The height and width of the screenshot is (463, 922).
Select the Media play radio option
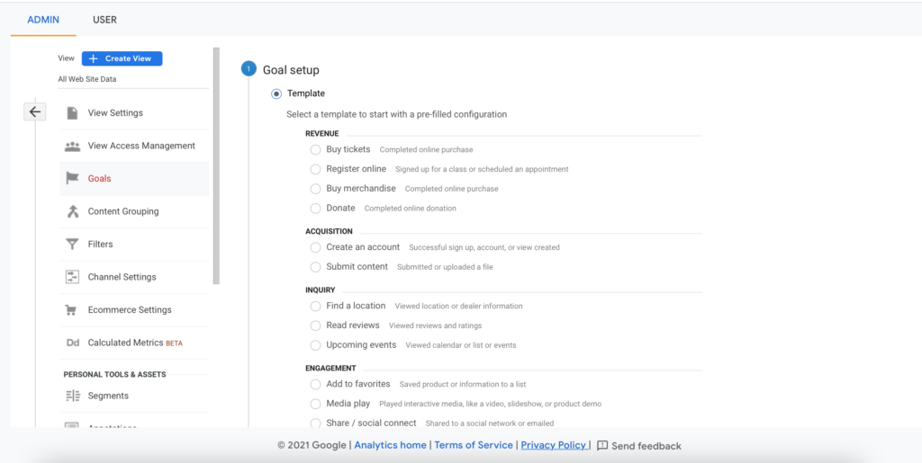[315, 404]
